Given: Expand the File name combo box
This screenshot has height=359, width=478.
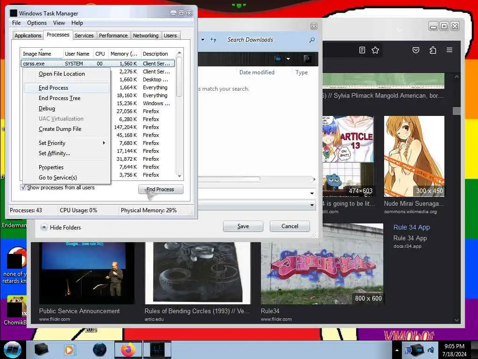Looking at the screenshot, I should 312,193.
